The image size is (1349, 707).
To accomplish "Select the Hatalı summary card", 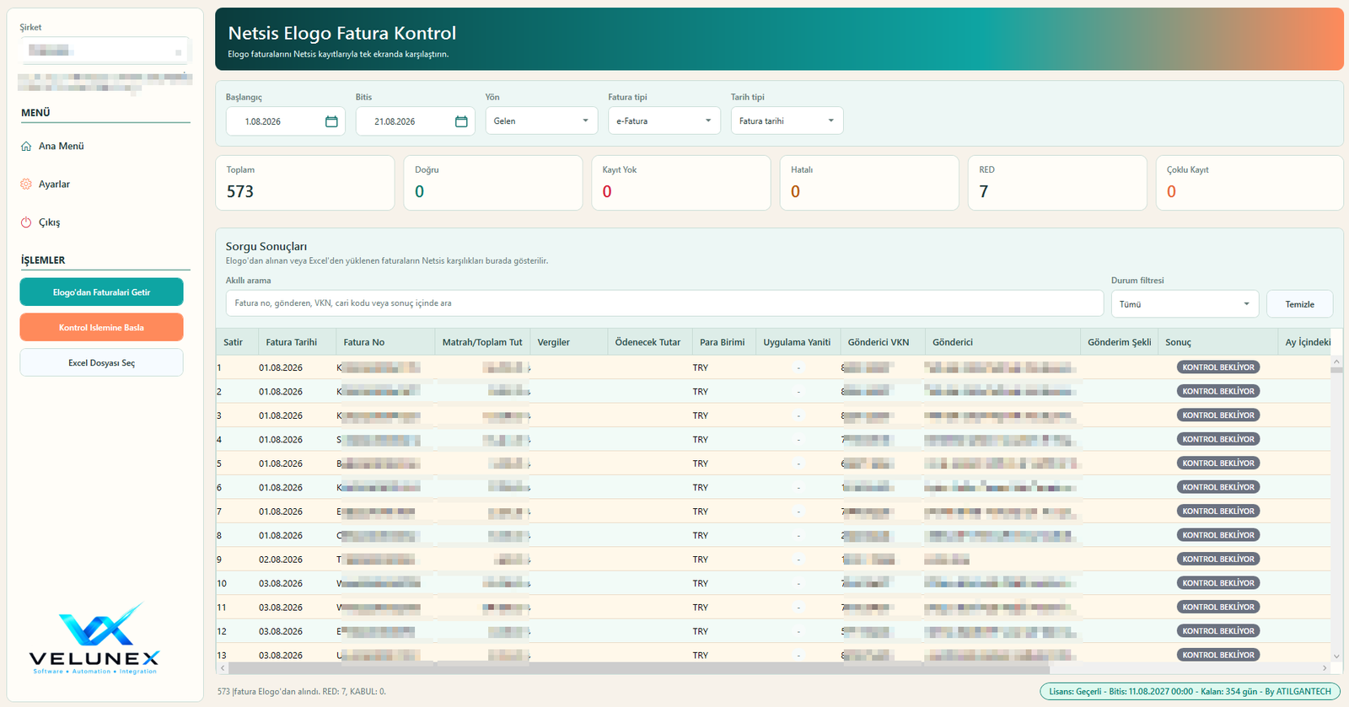I will (x=869, y=183).
